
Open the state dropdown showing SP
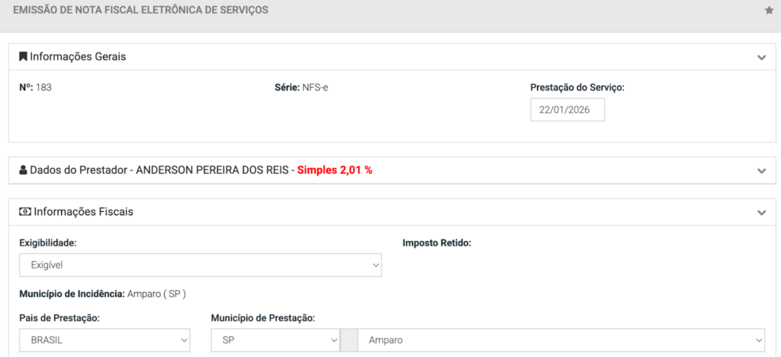pyautogui.click(x=275, y=340)
